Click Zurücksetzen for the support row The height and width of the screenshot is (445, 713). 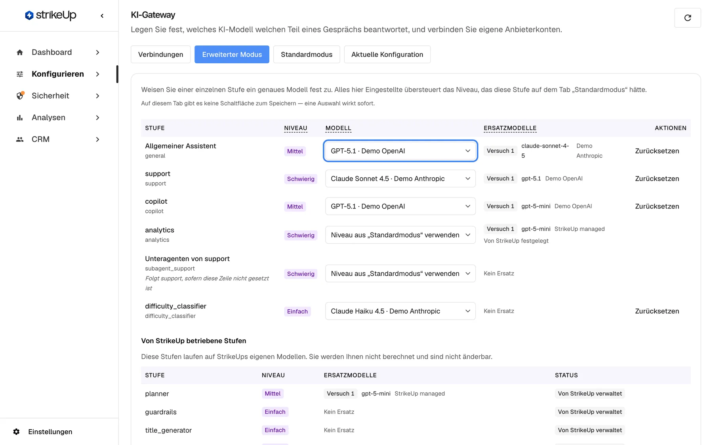(657, 178)
